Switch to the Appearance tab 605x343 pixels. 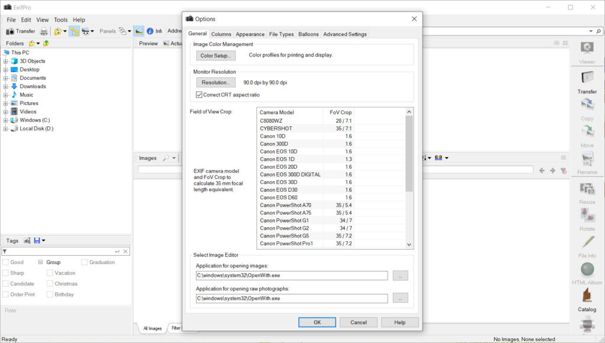tap(250, 34)
